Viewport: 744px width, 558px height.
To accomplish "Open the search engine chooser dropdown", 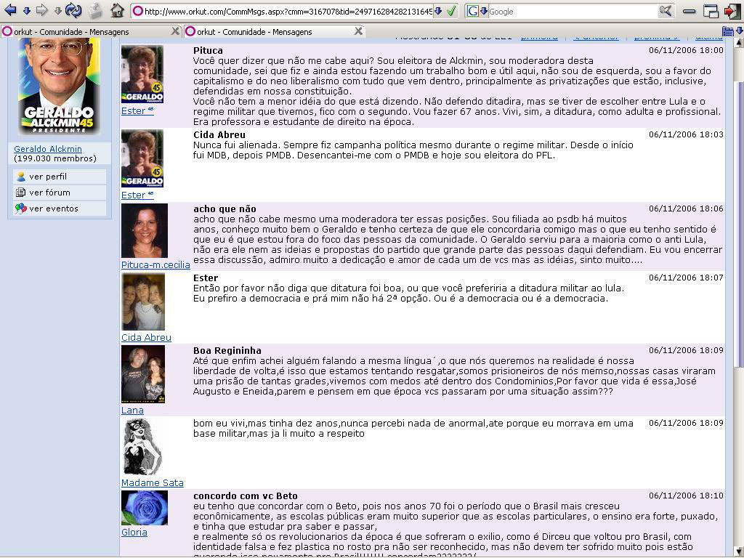I will [x=484, y=11].
